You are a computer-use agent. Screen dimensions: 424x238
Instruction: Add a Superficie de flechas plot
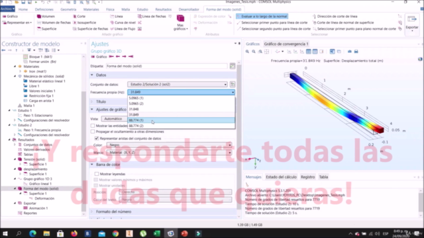coord(90,29)
